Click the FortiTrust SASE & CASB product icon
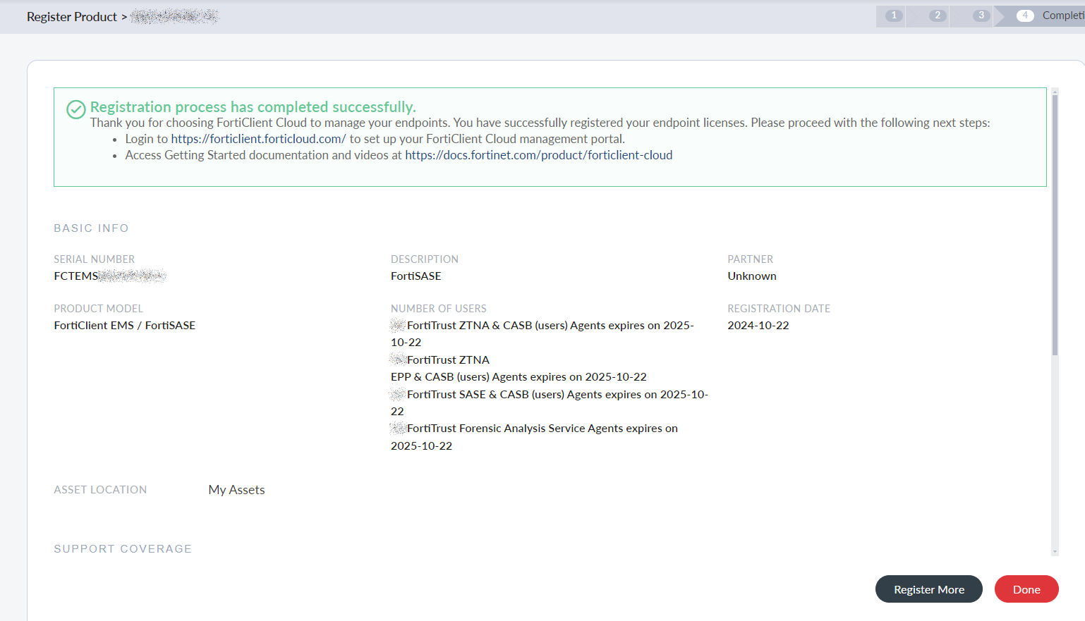This screenshot has height=621, width=1085. [396, 394]
